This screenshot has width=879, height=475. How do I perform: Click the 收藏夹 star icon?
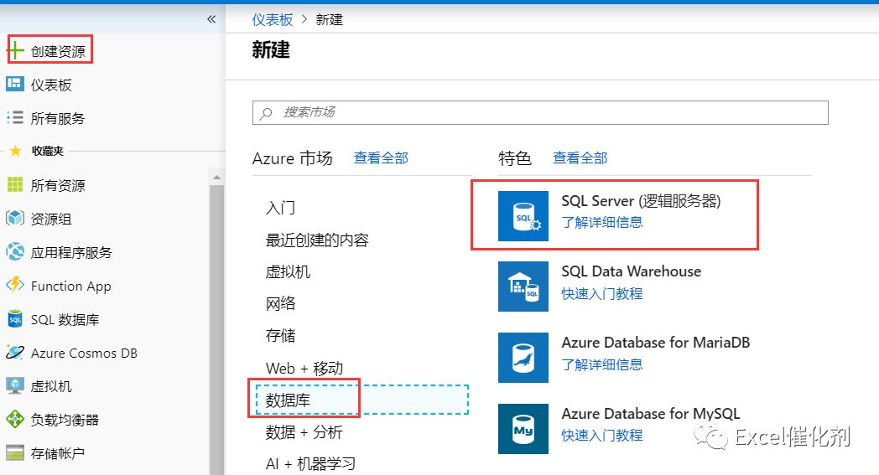(x=16, y=151)
